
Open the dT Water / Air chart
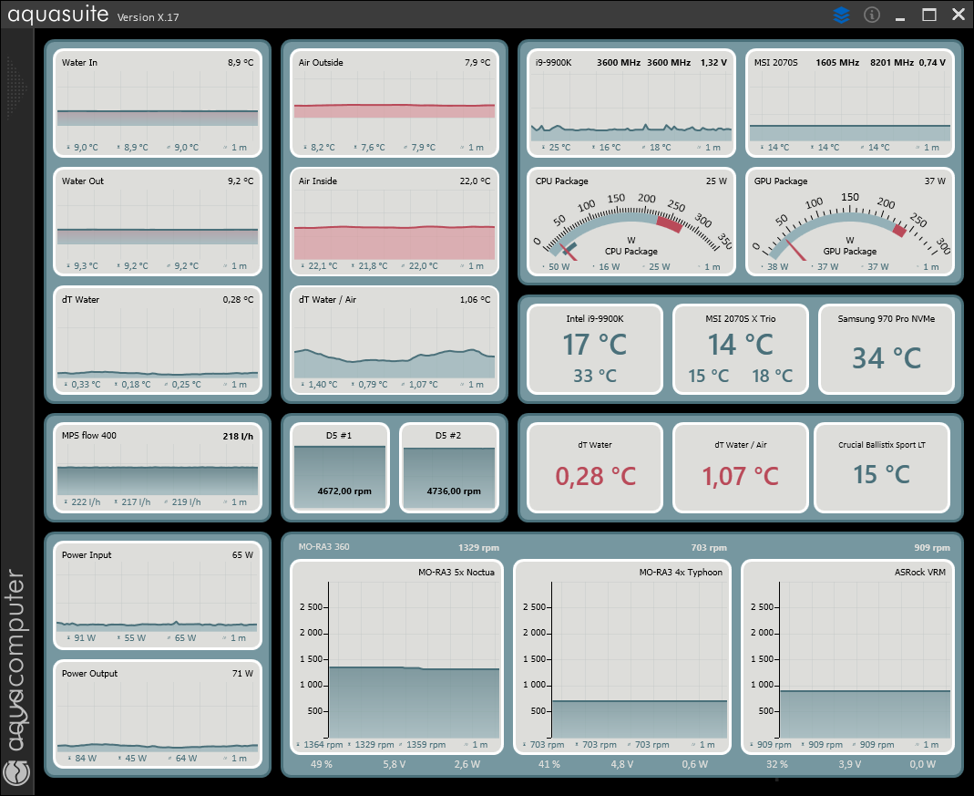[395, 340]
